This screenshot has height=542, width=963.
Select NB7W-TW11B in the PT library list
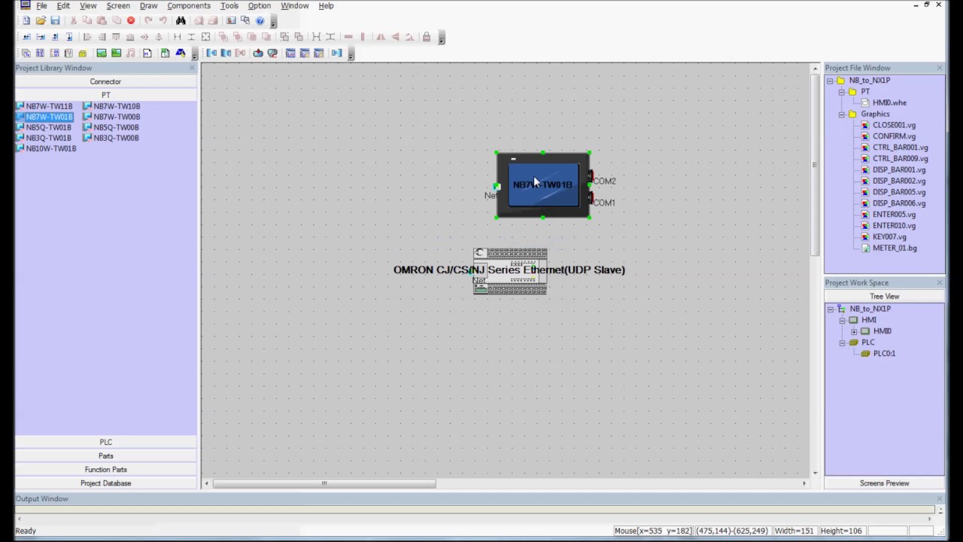point(45,106)
